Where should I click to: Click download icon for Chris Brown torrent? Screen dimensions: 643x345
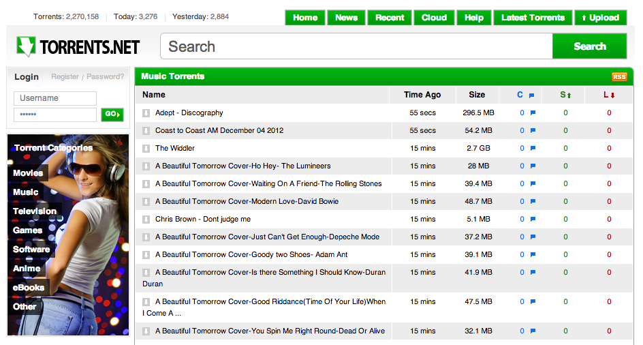click(x=146, y=219)
